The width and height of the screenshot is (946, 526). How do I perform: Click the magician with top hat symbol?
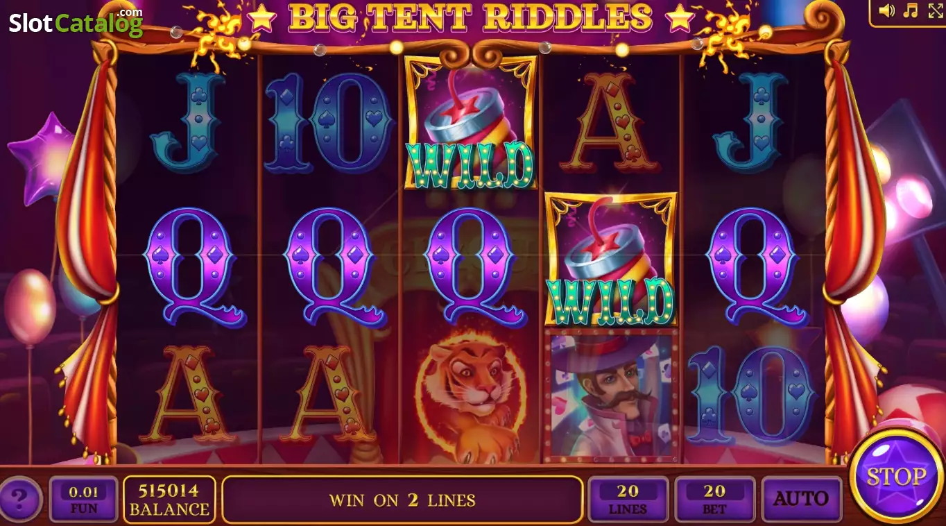coord(611,396)
